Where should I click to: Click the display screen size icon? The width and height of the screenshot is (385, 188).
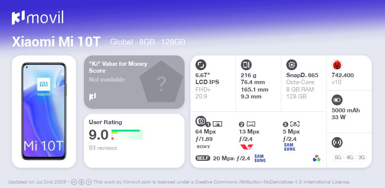tap(200, 65)
